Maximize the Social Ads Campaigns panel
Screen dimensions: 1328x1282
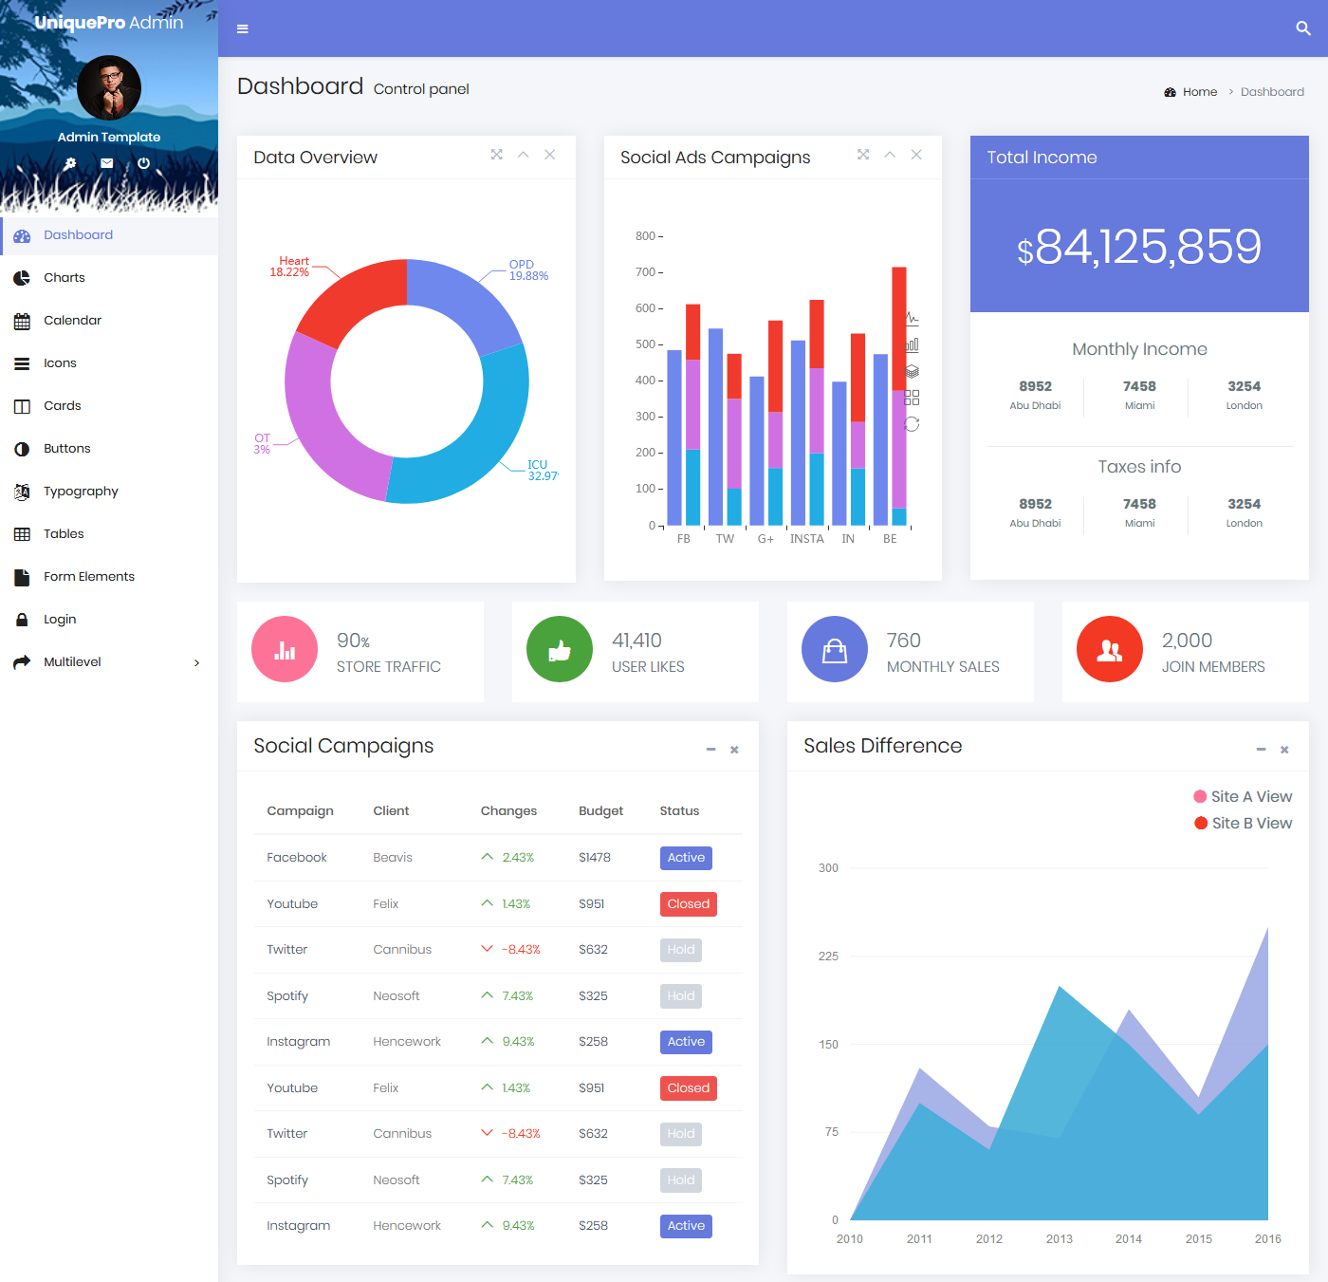point(863,155)
